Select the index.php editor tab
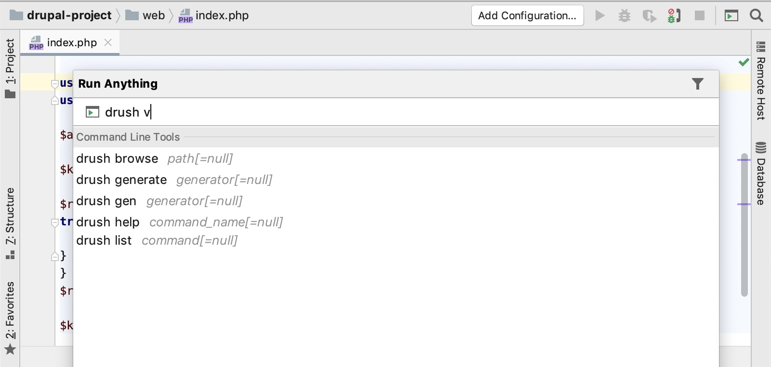771x367 pixels. [67, 43]
